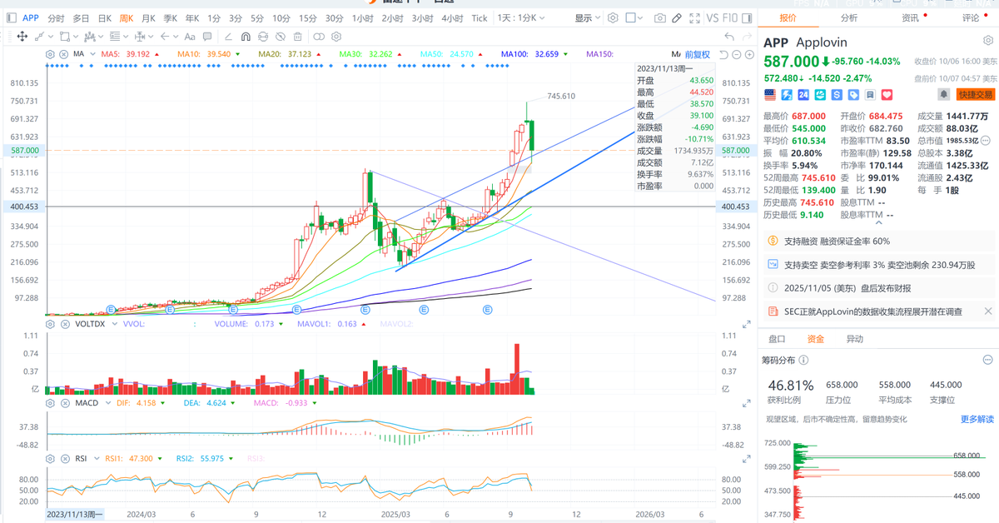Redo last drawing action

(x=748, y=37)
